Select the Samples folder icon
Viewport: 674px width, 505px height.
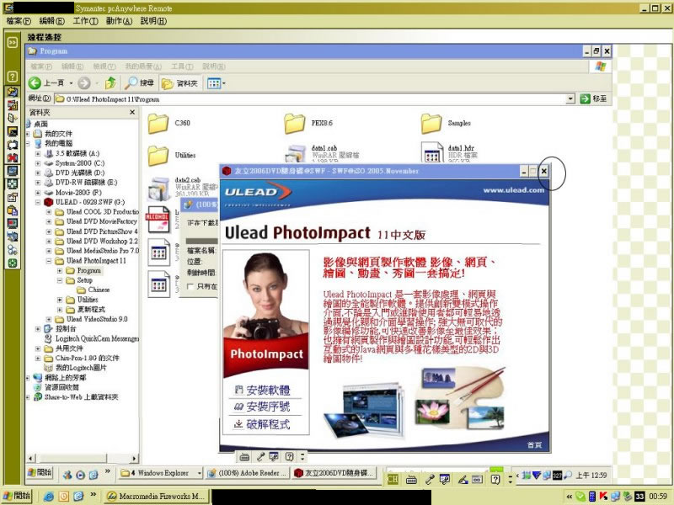431,124
